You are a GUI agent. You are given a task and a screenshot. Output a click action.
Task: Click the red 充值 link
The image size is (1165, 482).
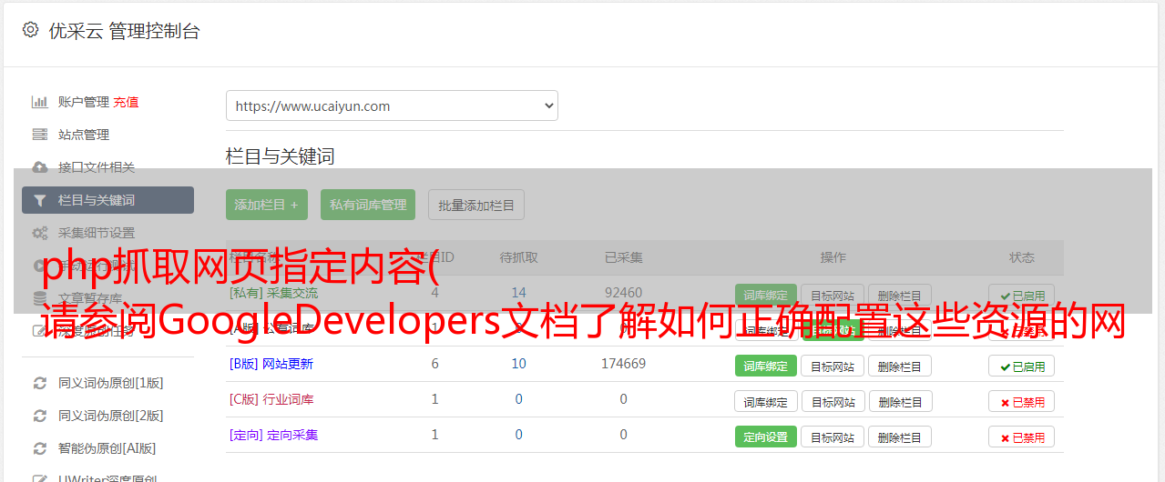tap(127, 102)
